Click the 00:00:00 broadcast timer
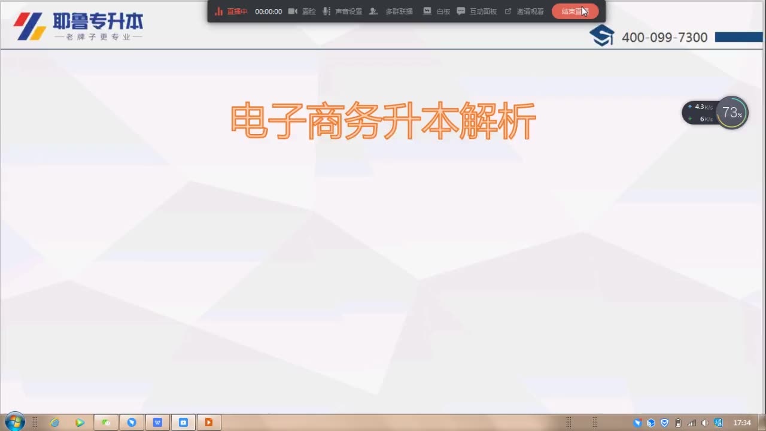 [x=268, y=11]
